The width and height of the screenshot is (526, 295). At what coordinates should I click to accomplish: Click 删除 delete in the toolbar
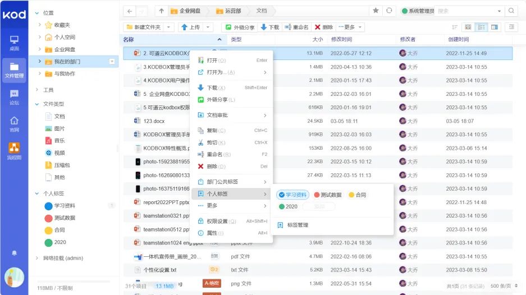point(324,27)
